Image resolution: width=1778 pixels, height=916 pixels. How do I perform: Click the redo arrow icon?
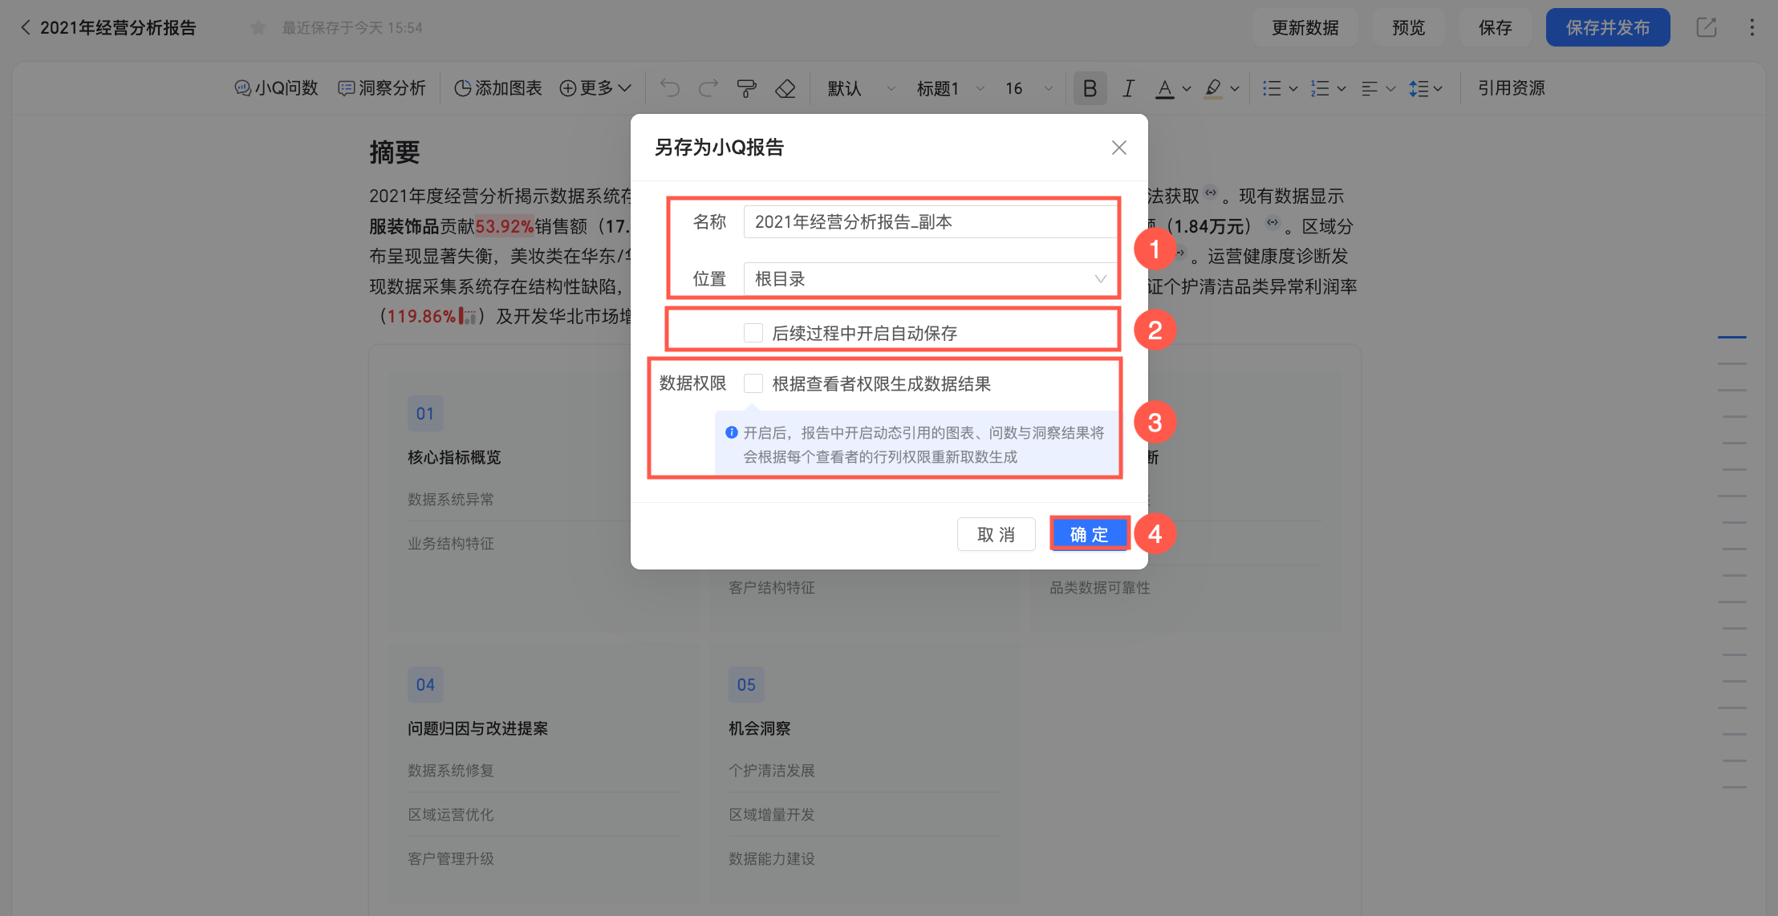pyautogui.click(x=708, y=88)
